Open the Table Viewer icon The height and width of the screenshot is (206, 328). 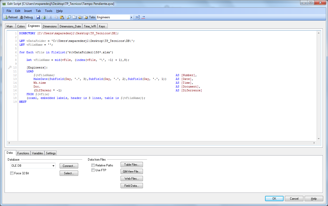point(138,17)
